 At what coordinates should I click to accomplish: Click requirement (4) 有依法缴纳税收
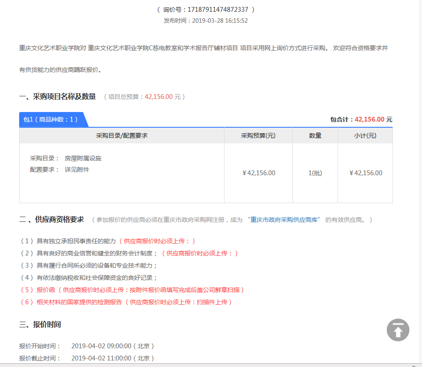[x=89, y=278]
